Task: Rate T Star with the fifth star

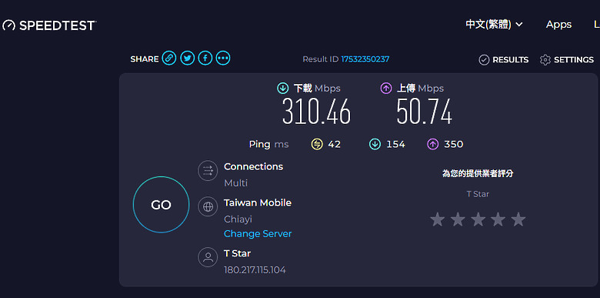Action: pos(518,219)
